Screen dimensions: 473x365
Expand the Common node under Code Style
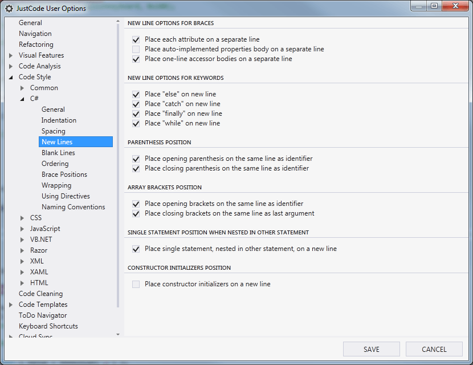click(22, 88)
